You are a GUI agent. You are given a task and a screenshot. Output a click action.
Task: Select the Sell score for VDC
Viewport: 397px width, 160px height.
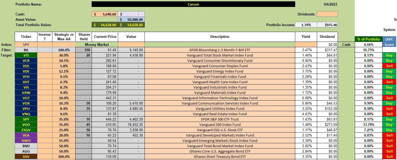point(389,66)
